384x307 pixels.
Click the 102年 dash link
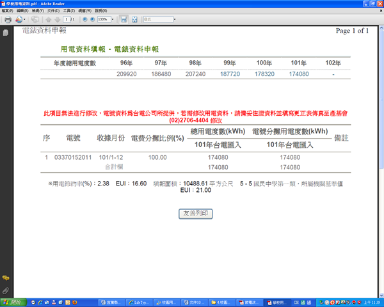pos(333,74)
